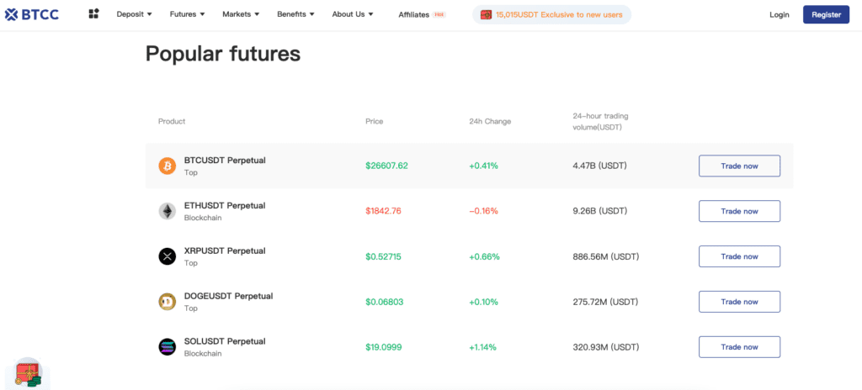Expand the About Us dropdown menu
This screenshot has height=390, width=862.
[353, 14]
